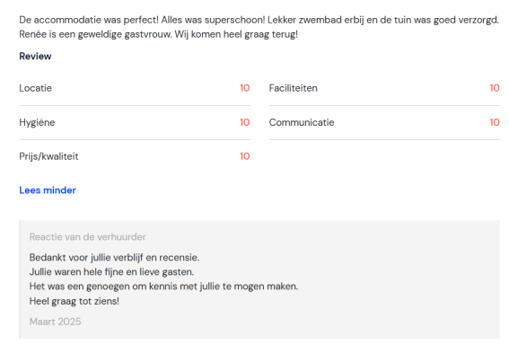This screenshot has height=345, width=509.
Task: Click the Communicatie rating label
Action: [302, 122]
